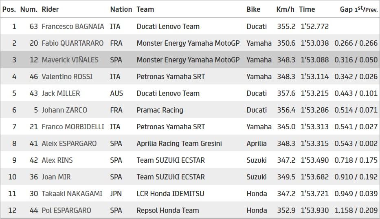Select Fabio QUARTARARO rider name
Screen dimensions: 380x219
pos(72,43)
